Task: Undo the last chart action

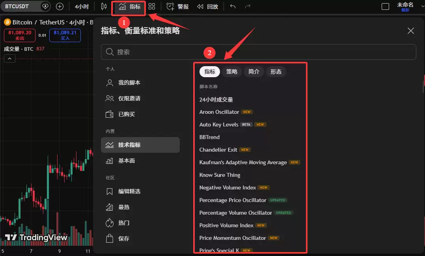Action: click(233, 7)
